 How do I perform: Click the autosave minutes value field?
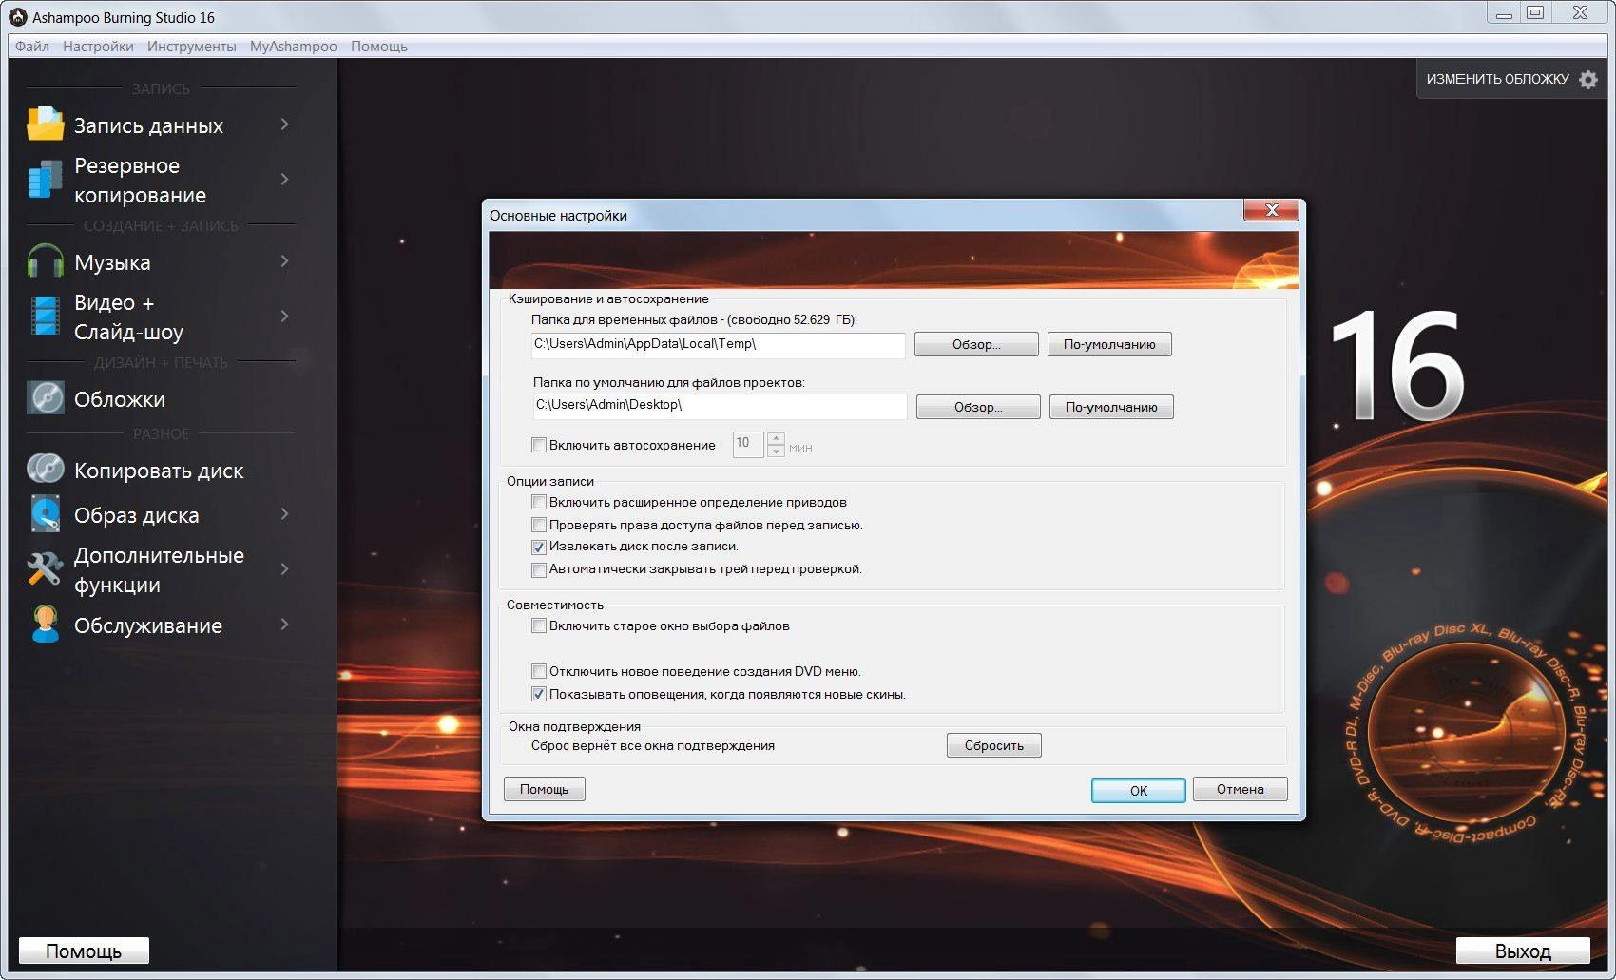tap(748, 444)
